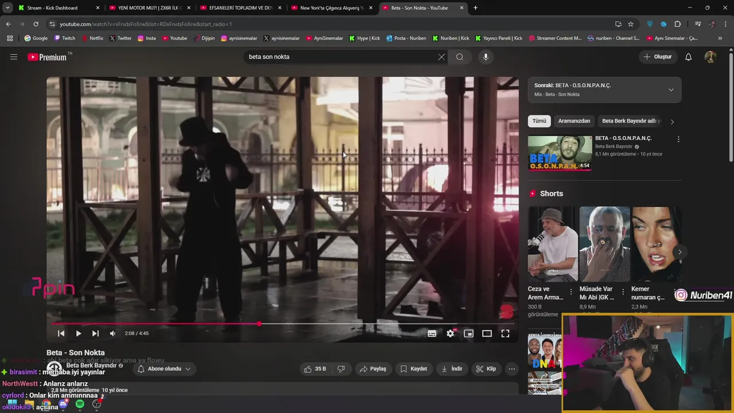Open the Windows Start button
The image size is (734, 413).
[x=12, y=404]
